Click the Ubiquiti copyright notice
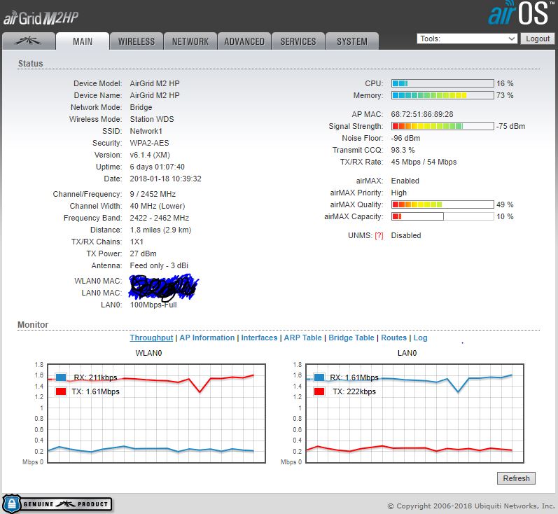The height and width of the screenshot is (514, 558). click(470, 506)
